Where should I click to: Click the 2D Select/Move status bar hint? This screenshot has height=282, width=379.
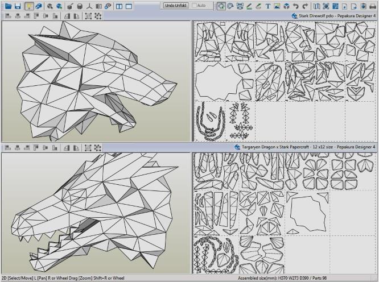[x=63, y=278]
